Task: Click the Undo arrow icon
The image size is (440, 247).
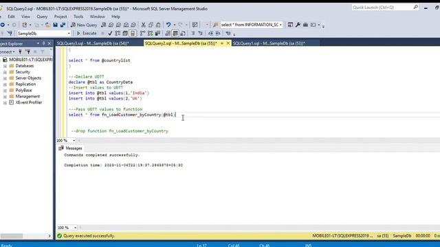Action: [168, 25]
